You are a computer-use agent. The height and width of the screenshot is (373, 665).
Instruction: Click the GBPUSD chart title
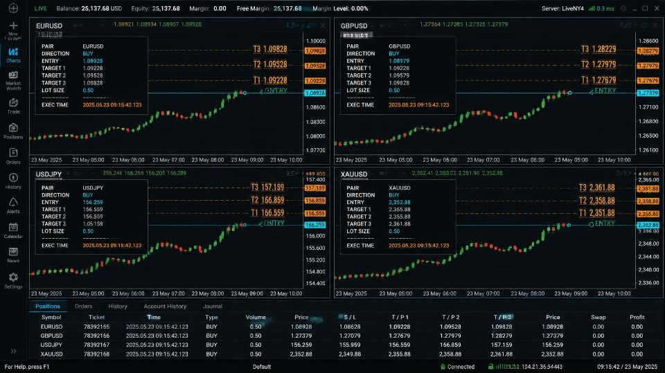[354, 26]
